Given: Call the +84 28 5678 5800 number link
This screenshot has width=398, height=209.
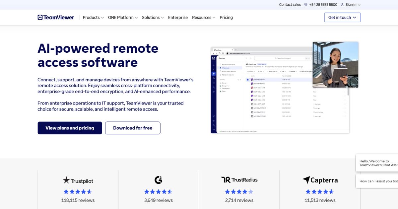Looking at the screenshot, I should (x=323, y=5).
